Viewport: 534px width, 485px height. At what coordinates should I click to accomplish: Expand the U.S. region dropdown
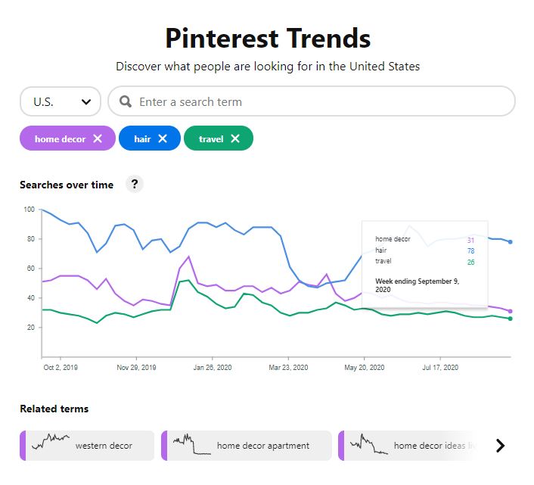pyautogui.click(x=61, y=101)
